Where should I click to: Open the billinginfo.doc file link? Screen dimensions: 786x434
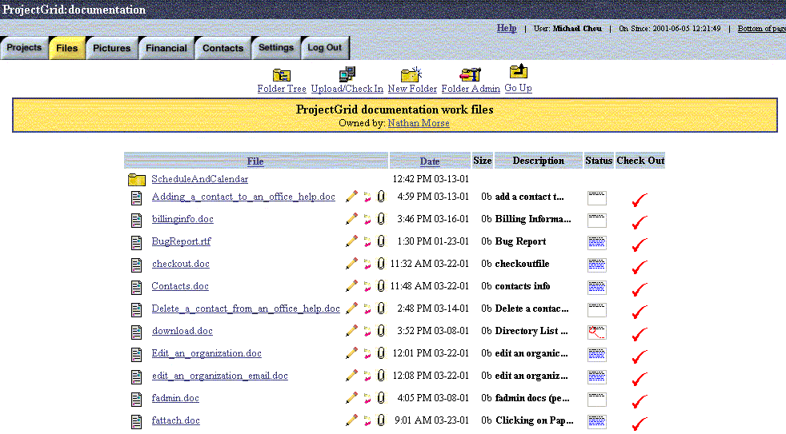182,219
